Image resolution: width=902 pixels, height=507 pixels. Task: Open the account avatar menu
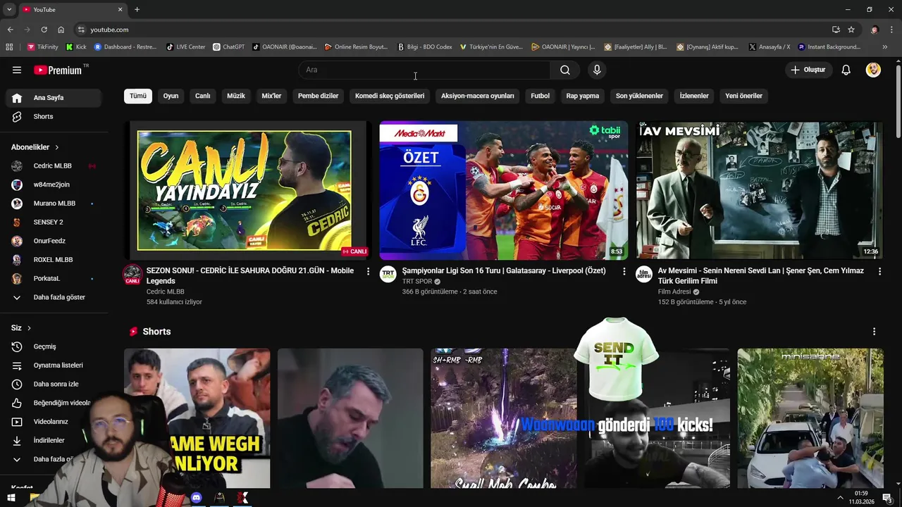pos(873,70)
